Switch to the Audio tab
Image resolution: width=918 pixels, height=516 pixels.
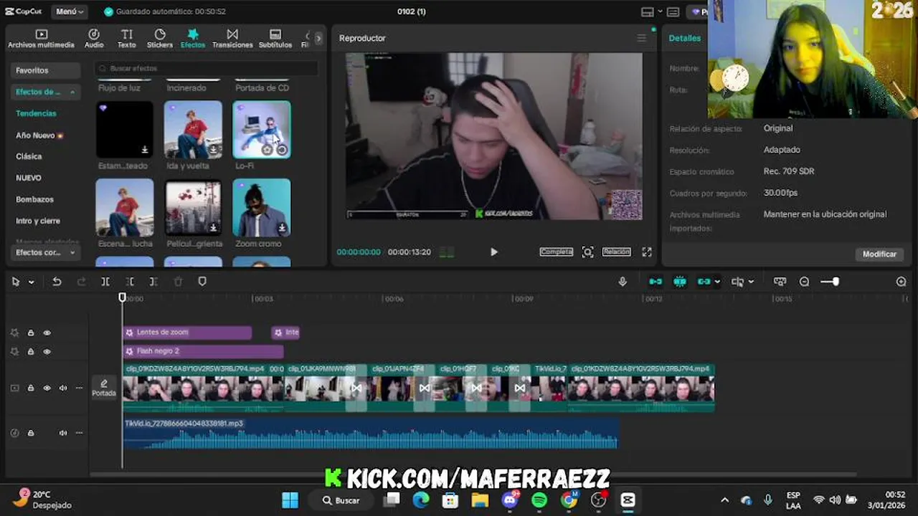click(94, 39)
